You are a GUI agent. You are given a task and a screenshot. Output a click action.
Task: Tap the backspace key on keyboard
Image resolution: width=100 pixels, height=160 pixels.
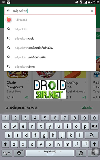[94, 126]
